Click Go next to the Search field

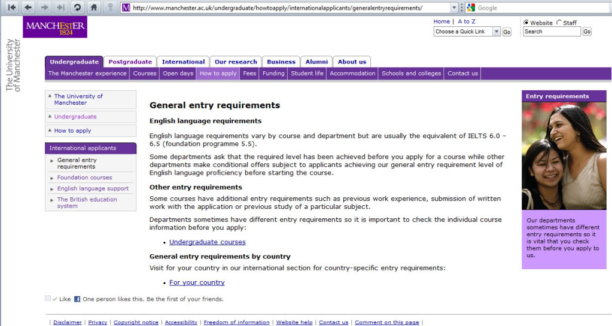(x=587, y=32)
